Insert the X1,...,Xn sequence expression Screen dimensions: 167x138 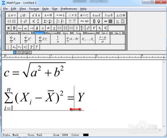88,39
